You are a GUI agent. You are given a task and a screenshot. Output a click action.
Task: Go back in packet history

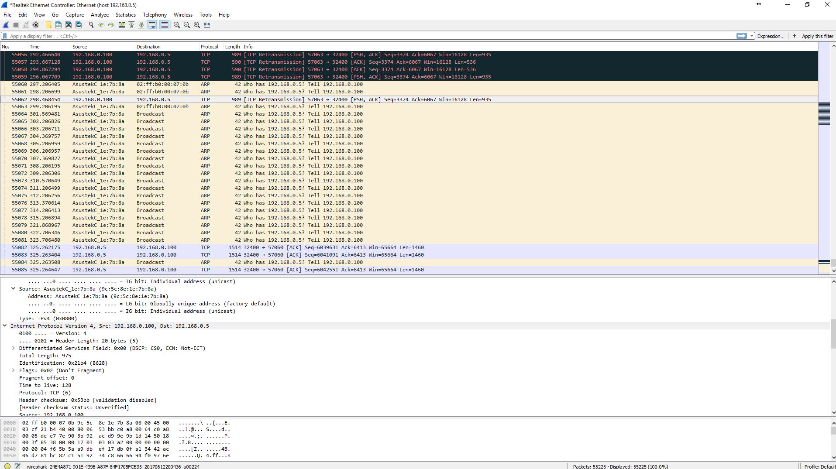[x=101, y=25]
